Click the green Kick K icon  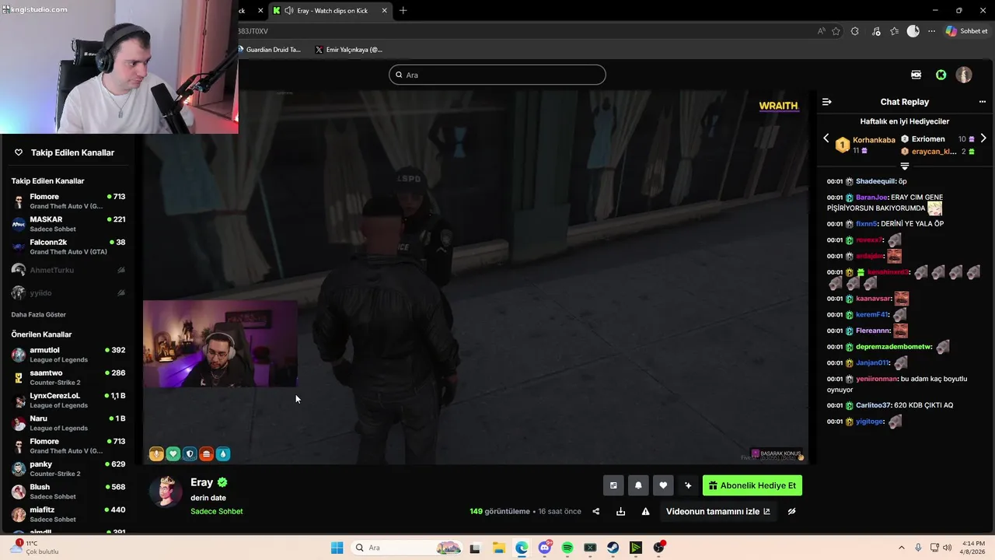(941, 75)
